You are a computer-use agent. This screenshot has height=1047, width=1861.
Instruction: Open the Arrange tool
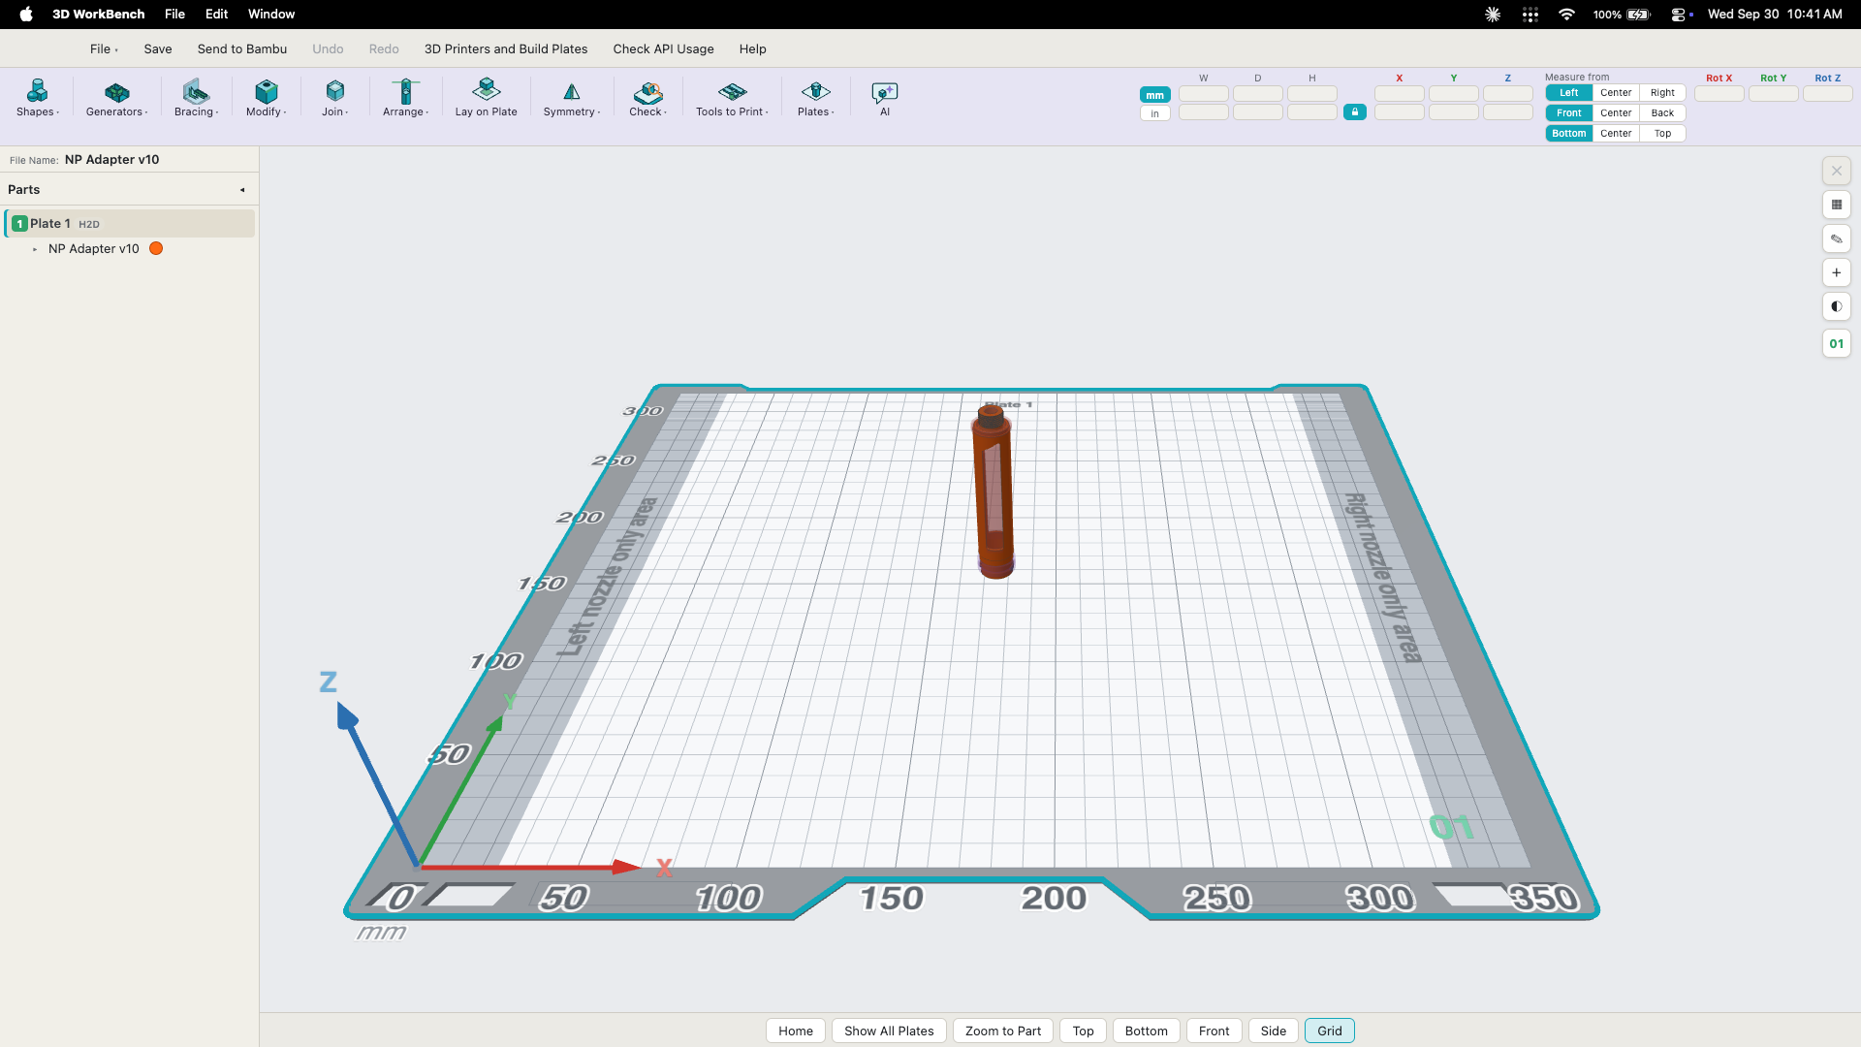405,98
